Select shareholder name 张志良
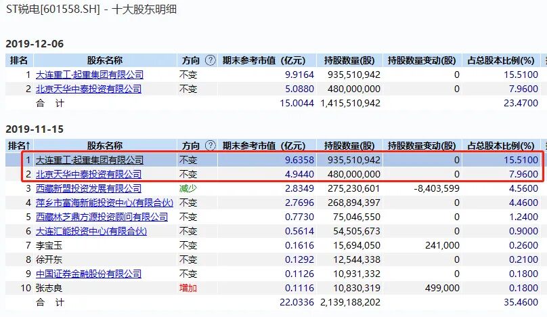This screenshot has width=547, height=317. tap(49, 288)
